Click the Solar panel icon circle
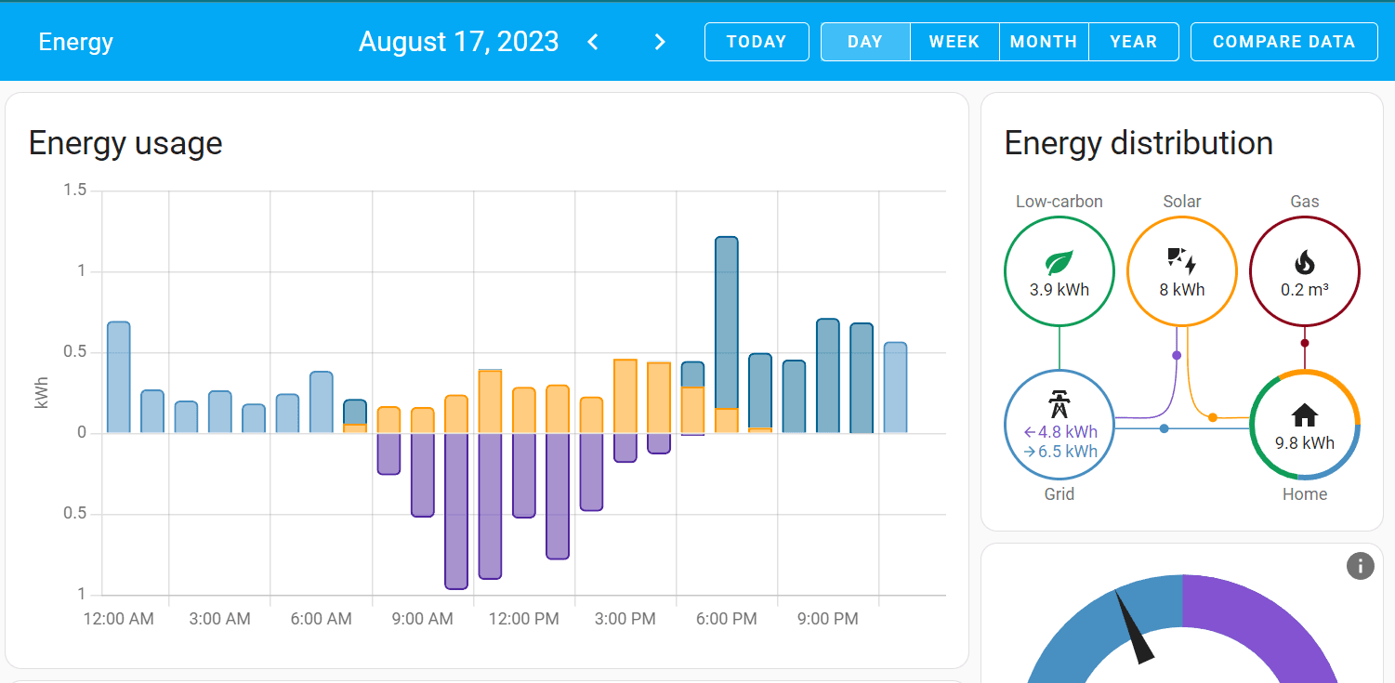Image resolution: width=1395 pixels, height=683 pixels. 1182,271
